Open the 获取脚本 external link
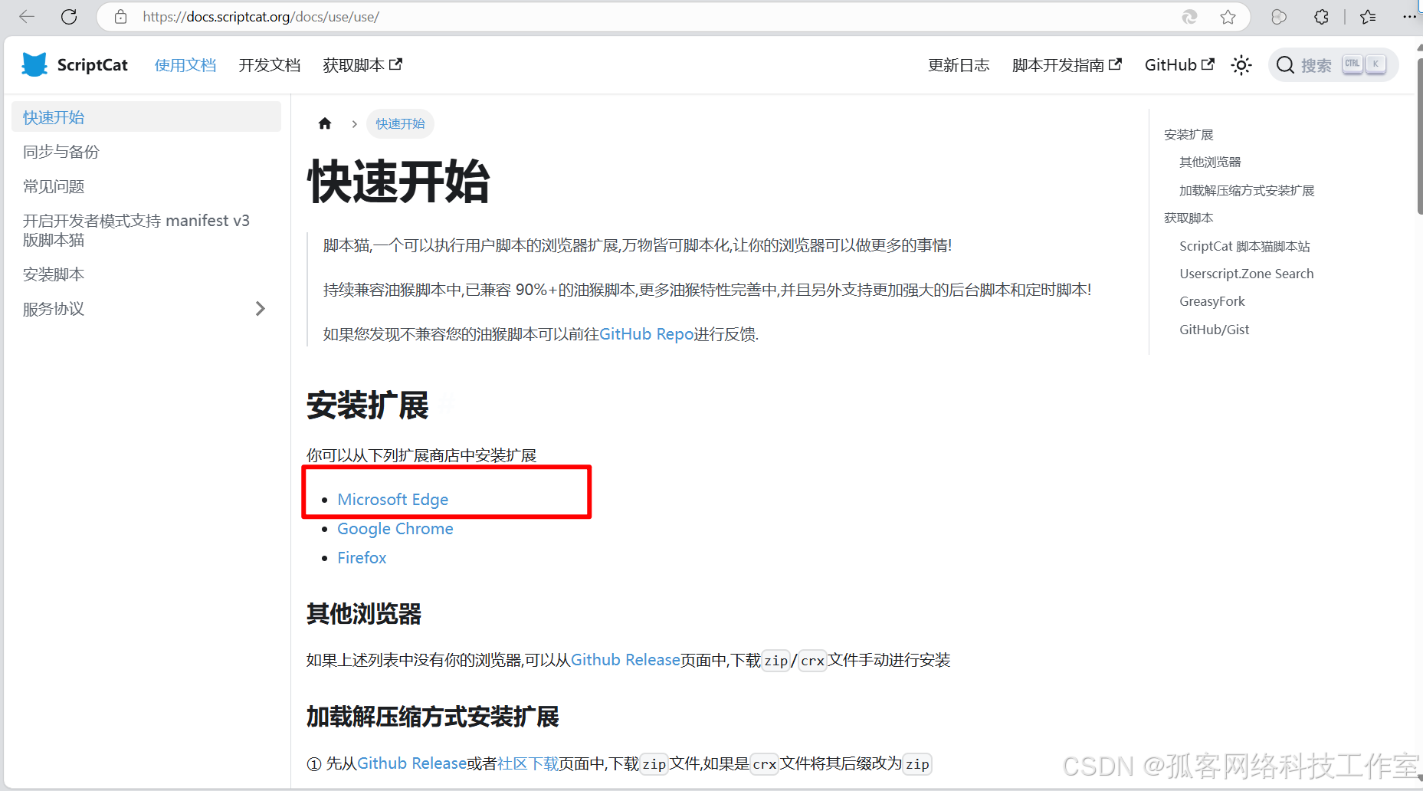This screenshot has height=791, width=1423. [x=362, y=65]
